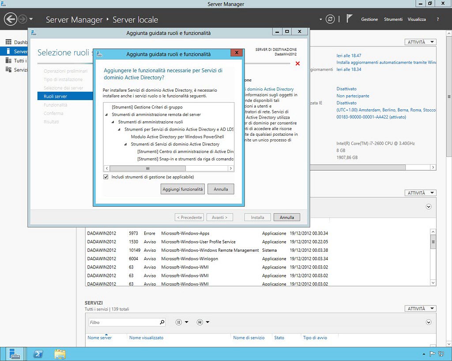Sort by Tipo di avvio column
This screenshot has width=452, height=361.
pos(315,338)
